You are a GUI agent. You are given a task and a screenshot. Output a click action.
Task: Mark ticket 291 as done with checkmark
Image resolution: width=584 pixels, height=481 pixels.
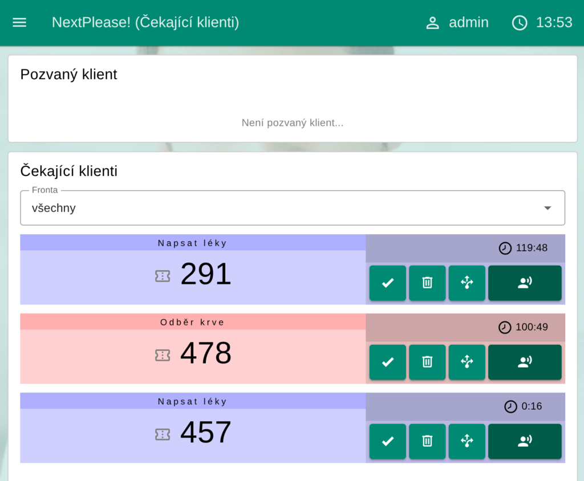388,283
